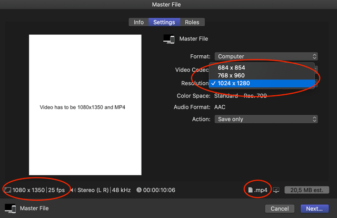Click the 1080 x 1350 resolution text

(x=28, y=190)
